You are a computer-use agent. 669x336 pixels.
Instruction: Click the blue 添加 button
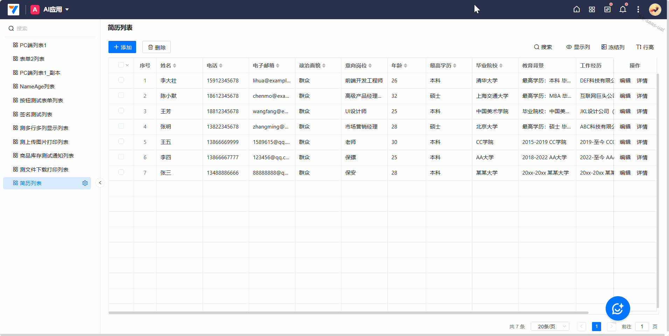pos(122,47)
